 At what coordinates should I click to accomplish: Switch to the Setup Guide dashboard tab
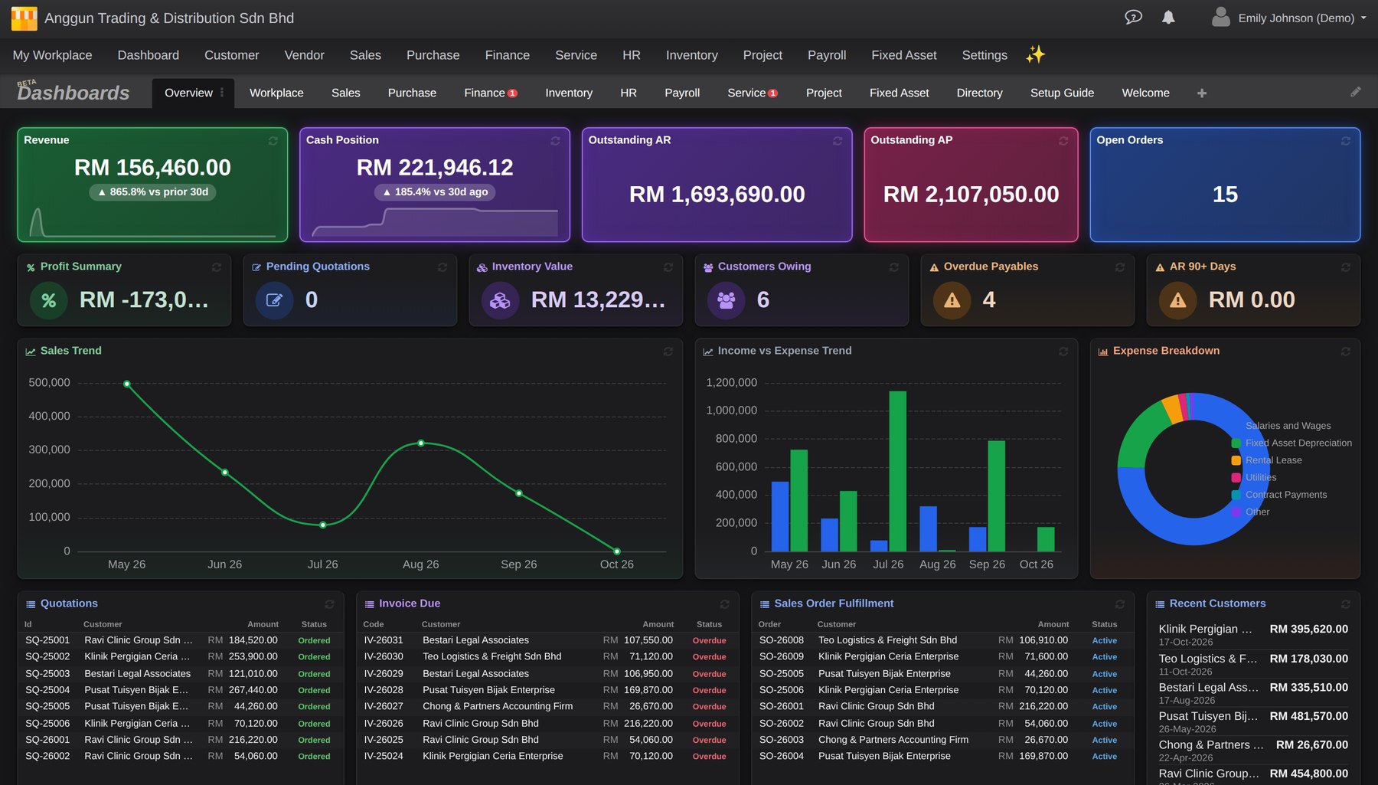[x=1062, y=93]
